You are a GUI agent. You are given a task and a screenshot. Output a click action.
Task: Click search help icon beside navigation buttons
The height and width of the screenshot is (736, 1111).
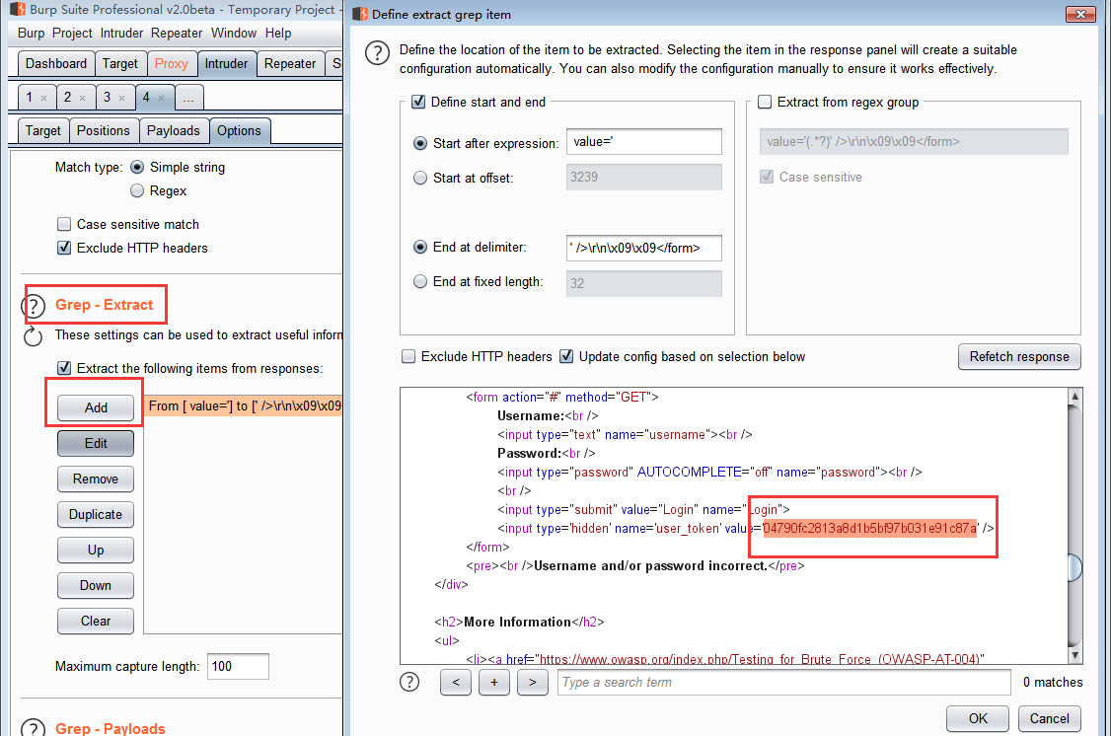[409, 682]
